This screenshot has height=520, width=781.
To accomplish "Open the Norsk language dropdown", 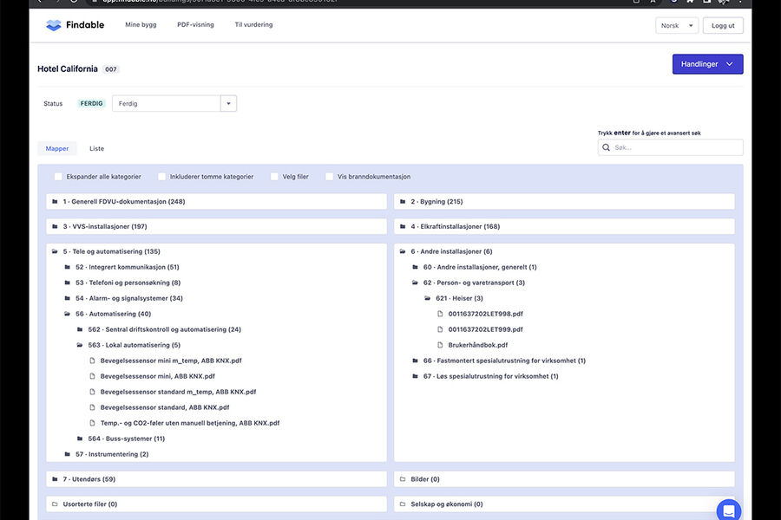I will coord(677,26).
